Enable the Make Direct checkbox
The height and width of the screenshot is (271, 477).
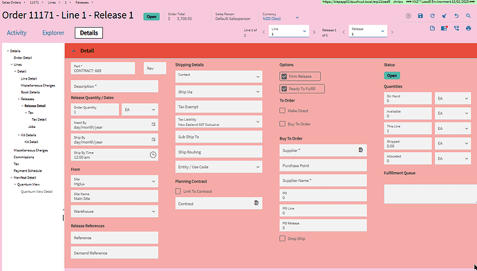tap(282, 111)
